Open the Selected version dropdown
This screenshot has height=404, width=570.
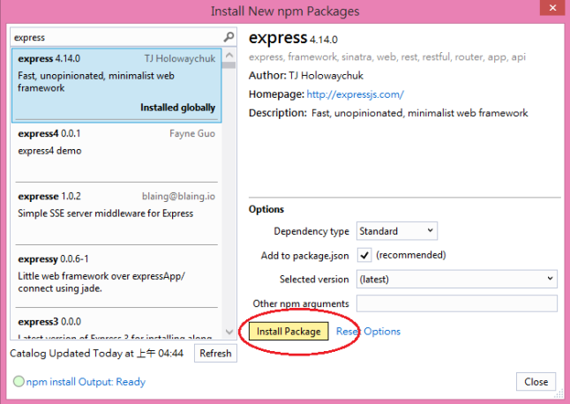click(456, 279)
